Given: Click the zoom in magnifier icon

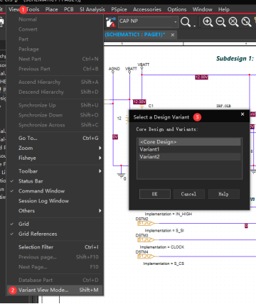Looking at the screenshot, I should pyautogui.click(x=208, y=22).
